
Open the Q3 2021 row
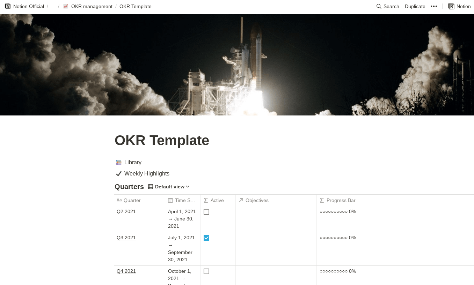pyautogui.click(x=126, y=238)
